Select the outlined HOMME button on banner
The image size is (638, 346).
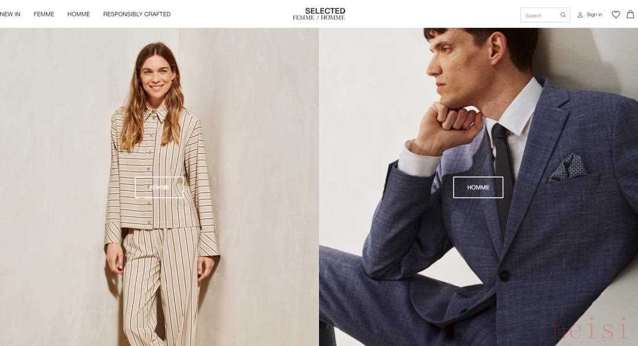point(478,187)
